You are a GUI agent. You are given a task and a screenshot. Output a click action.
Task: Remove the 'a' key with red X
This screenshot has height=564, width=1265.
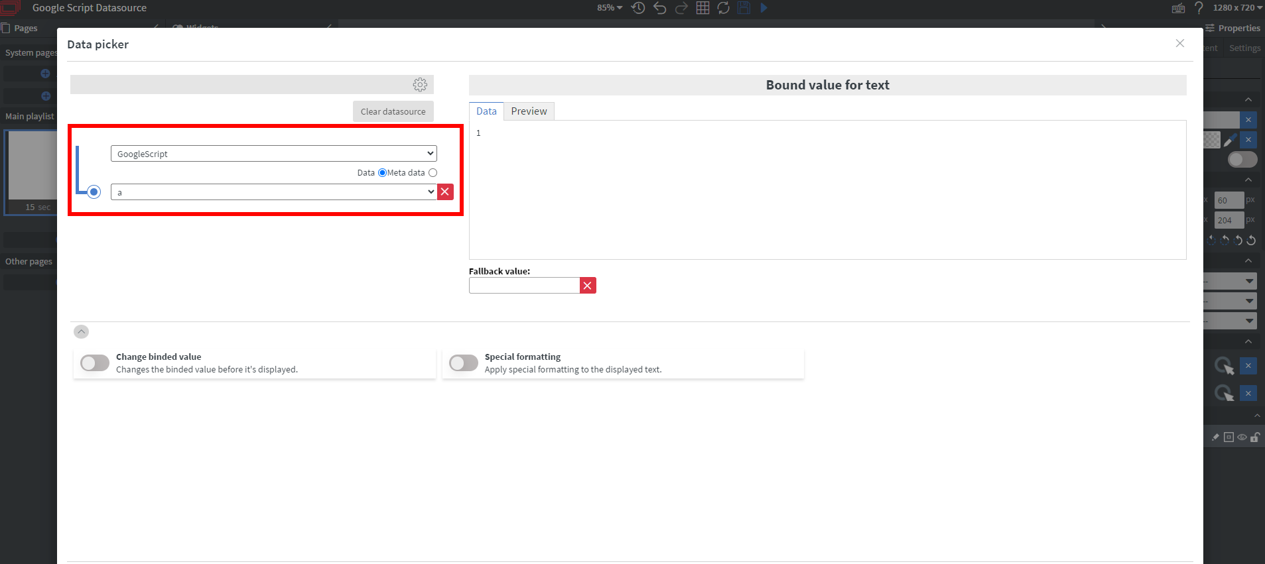coord(445,192)
